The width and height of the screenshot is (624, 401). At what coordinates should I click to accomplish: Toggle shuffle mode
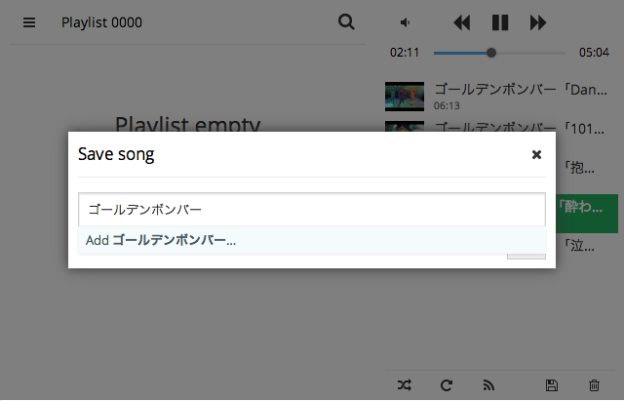click(x=405, y=385)
